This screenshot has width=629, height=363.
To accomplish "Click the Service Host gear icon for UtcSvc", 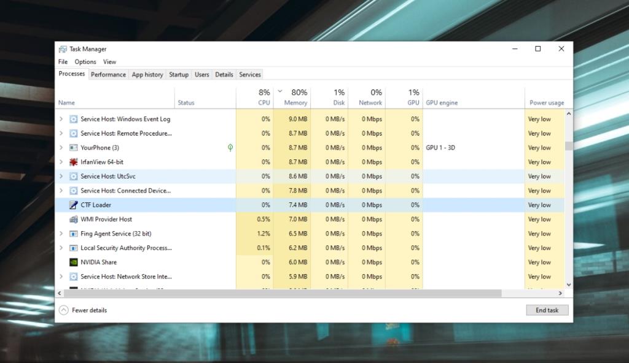I will 74,176.
